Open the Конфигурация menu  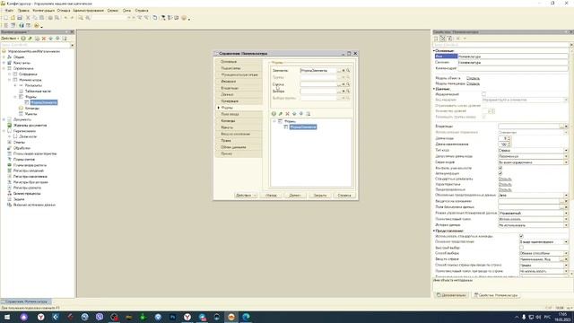click(43, 11)
